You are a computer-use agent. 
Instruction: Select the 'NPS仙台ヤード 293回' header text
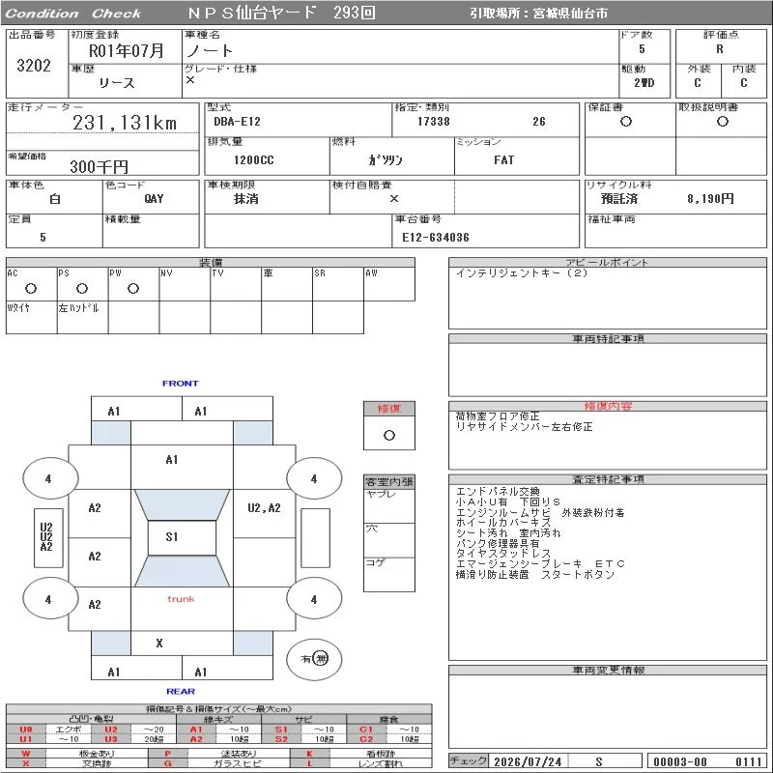(281, 13)
